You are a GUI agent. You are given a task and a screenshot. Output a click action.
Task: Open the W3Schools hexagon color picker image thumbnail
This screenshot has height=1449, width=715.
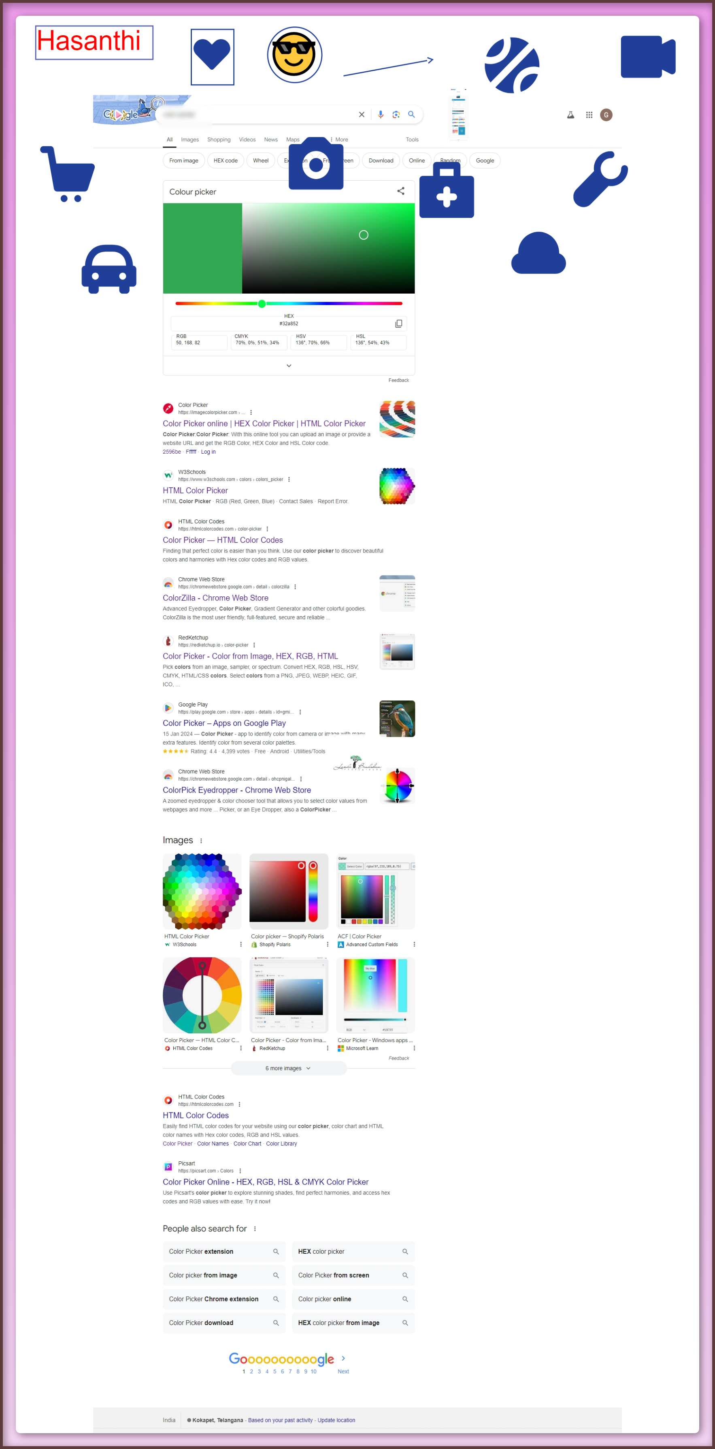202,892
